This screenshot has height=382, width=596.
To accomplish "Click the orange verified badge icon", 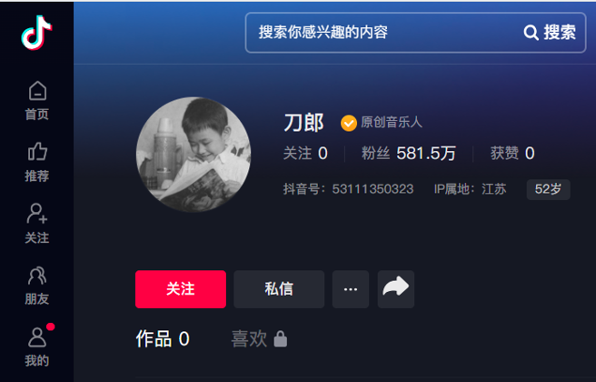I will (x=349, y=124).
